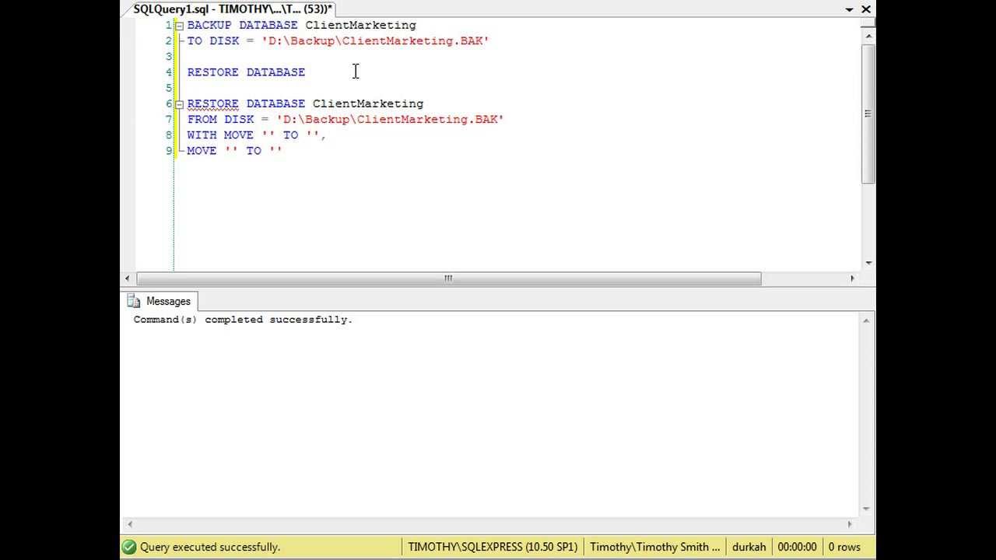Click the Messages tab icon
The height and width of the screenshot is (560, 996).
pyautogui.click(x=134, y=301)
